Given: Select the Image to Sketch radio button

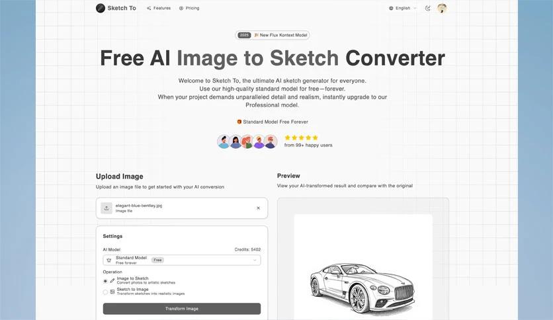Looking at the screenshot, I should click(x=105, y=281).
